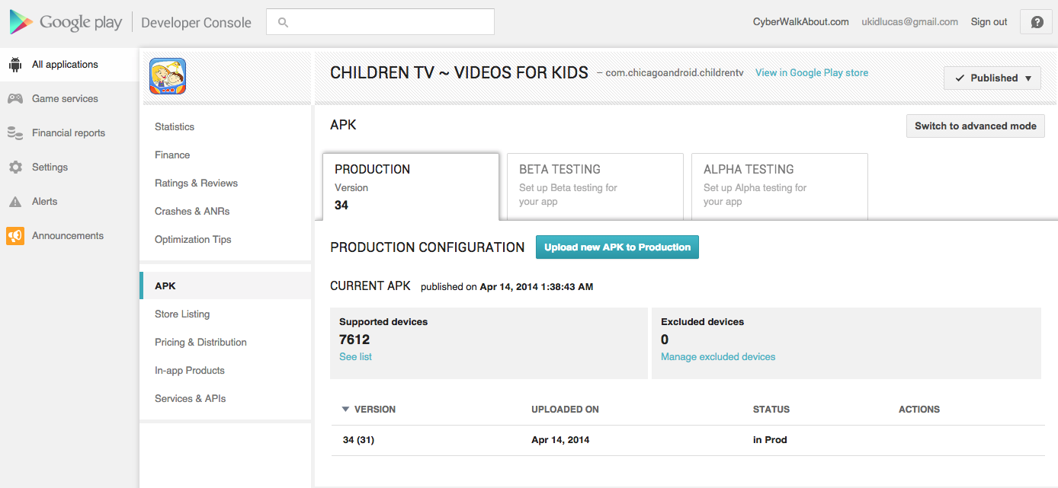Click package name com.chicagoandroid.childrentv
The height and width of the screenshot is (488, 1058).
pos(674,73)
